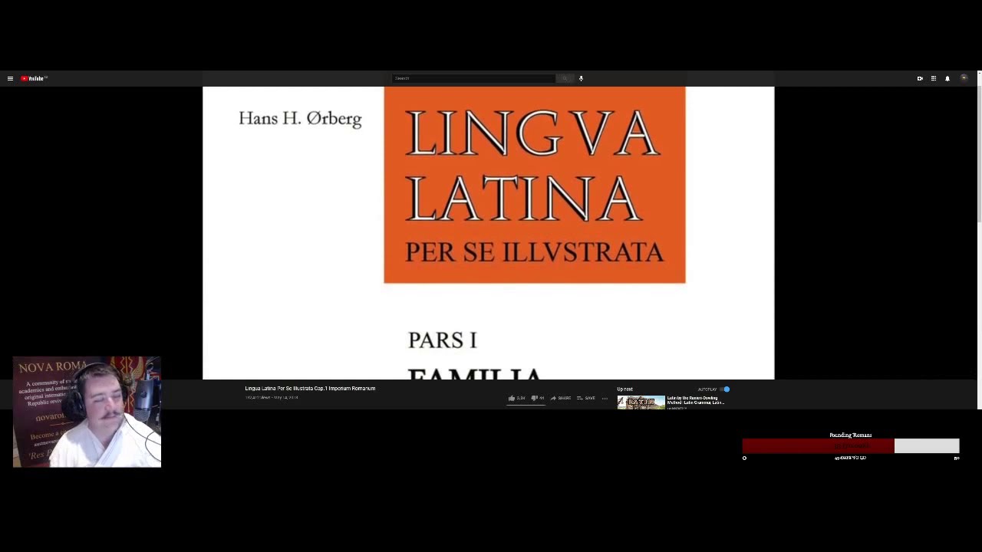
Task: Toggle the AUTOPLAY switch
Action: (725, 389)
